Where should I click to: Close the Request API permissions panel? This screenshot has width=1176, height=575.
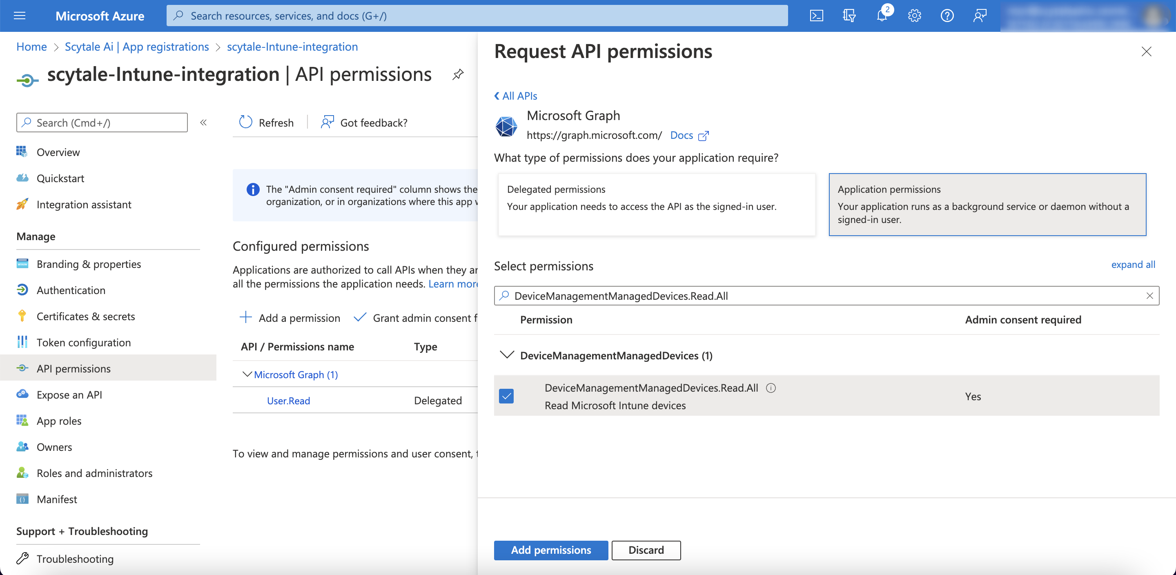(1146, 51)
